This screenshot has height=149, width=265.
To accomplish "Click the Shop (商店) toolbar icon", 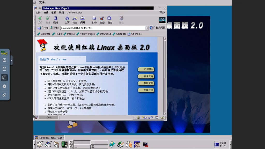I will (x=110, y=20).
